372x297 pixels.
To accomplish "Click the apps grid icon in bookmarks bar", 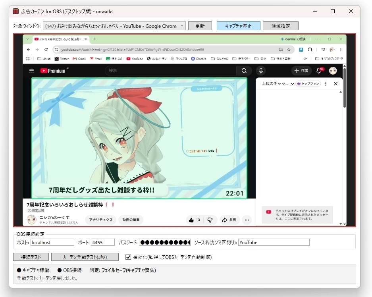I will pos(27,59).
